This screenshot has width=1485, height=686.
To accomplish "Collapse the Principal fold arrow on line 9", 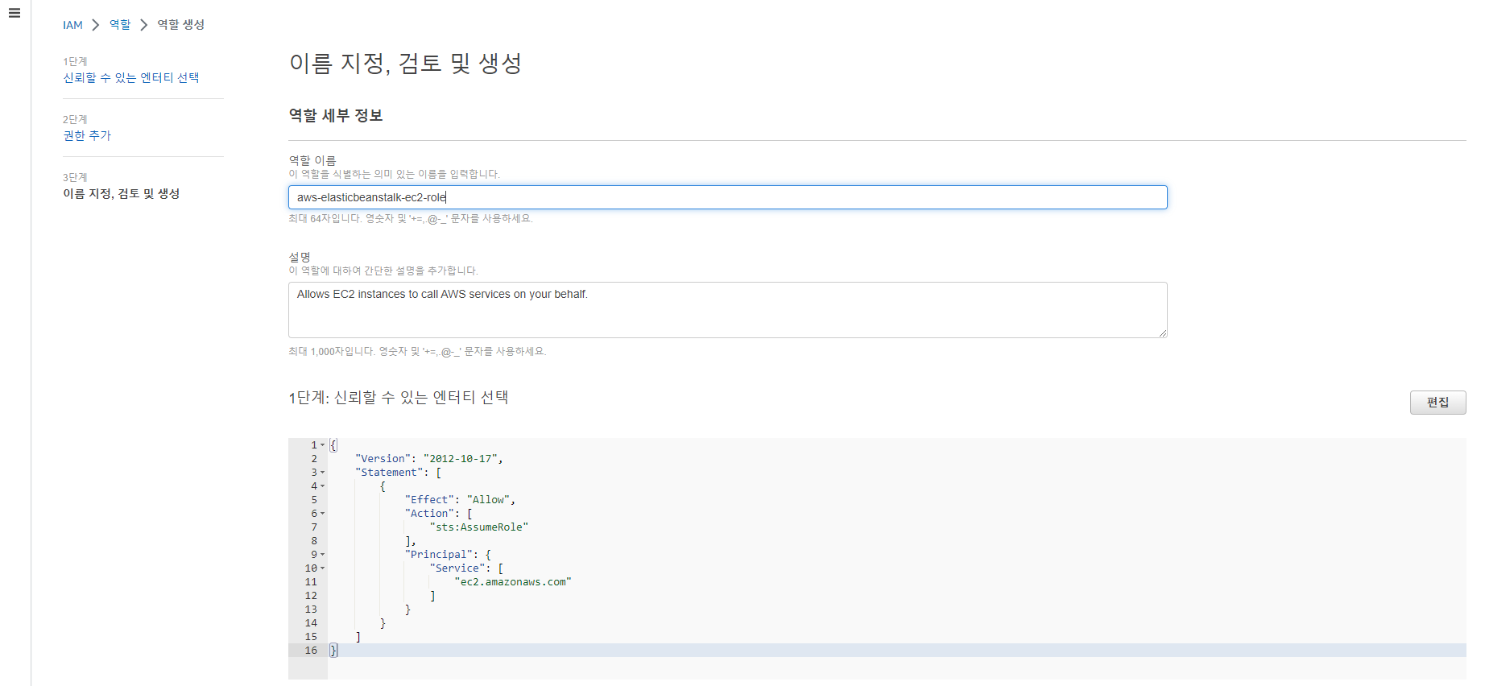I will (x=323, y=555).
